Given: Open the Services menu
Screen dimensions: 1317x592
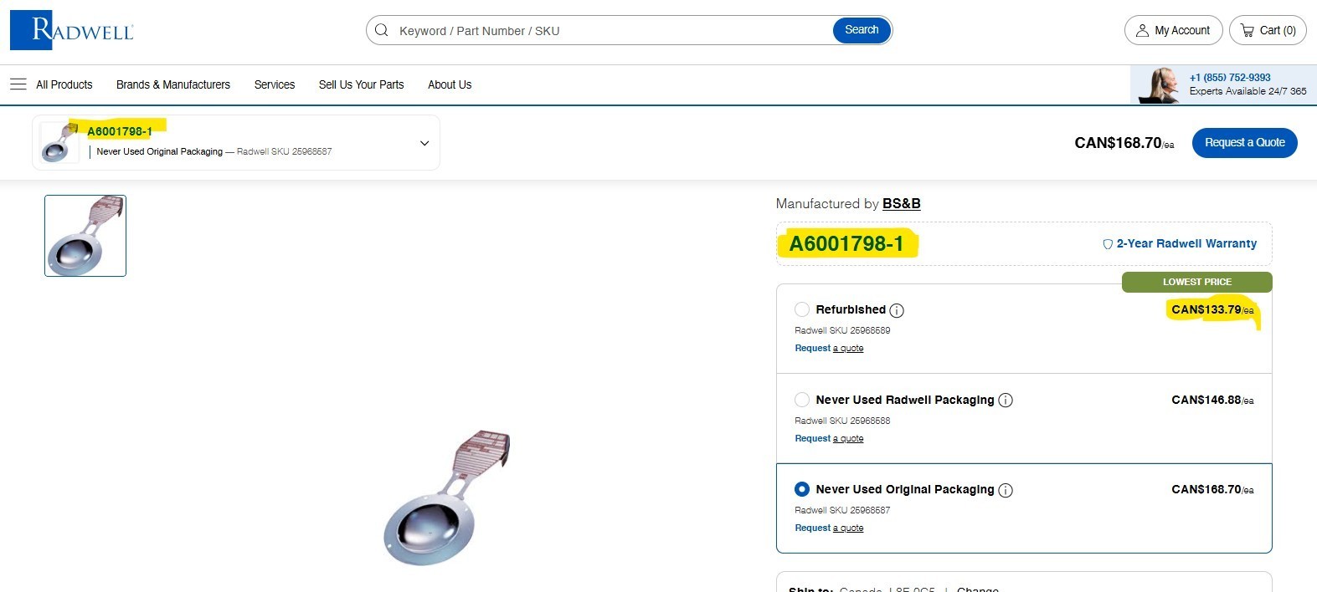Looking at the screenshot, I should 275,84.
